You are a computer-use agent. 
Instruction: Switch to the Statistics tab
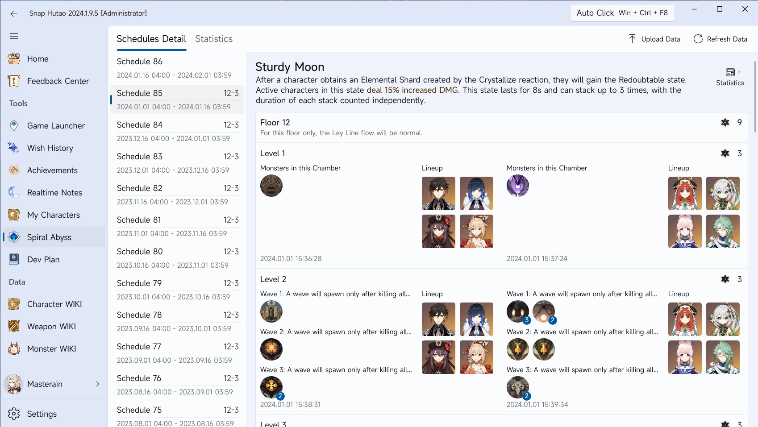(214, 39)
